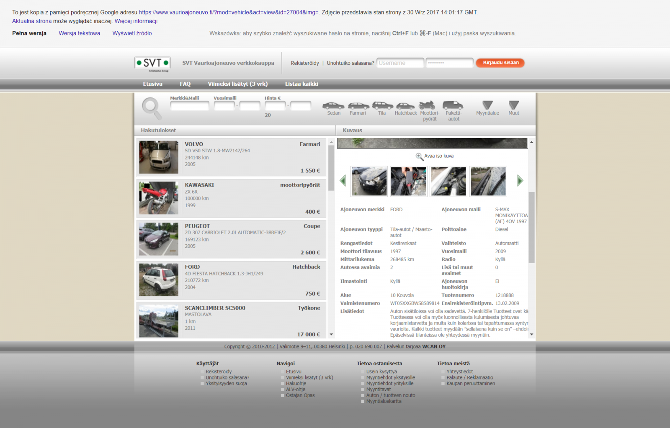Focus the second Hinta € price field
The image size is (670, 428).
point(301,106)
